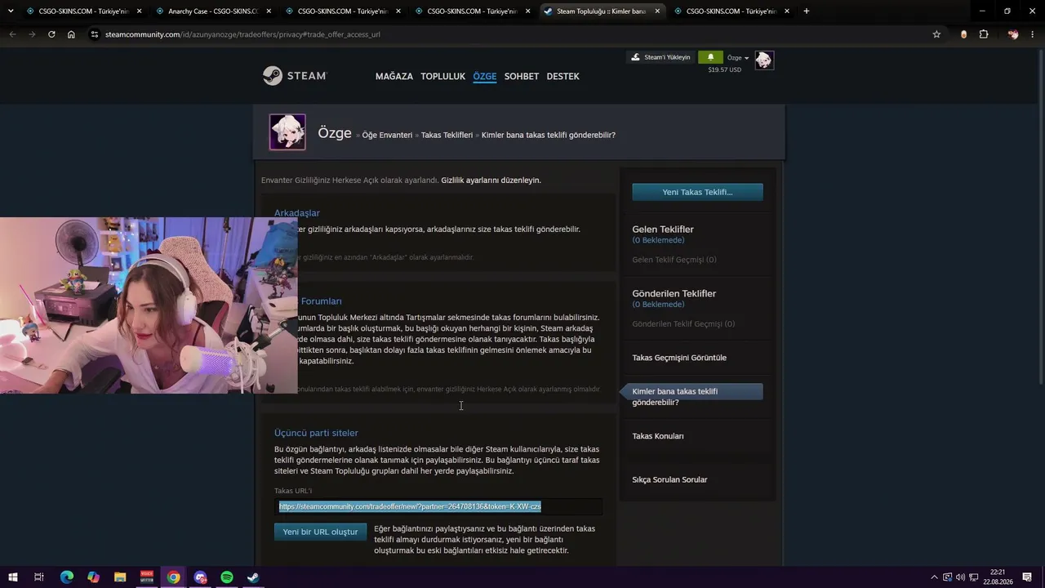Click the large Özge avatar in profile header
This screenshot has height=588, width=1045.
click(287, 132)
